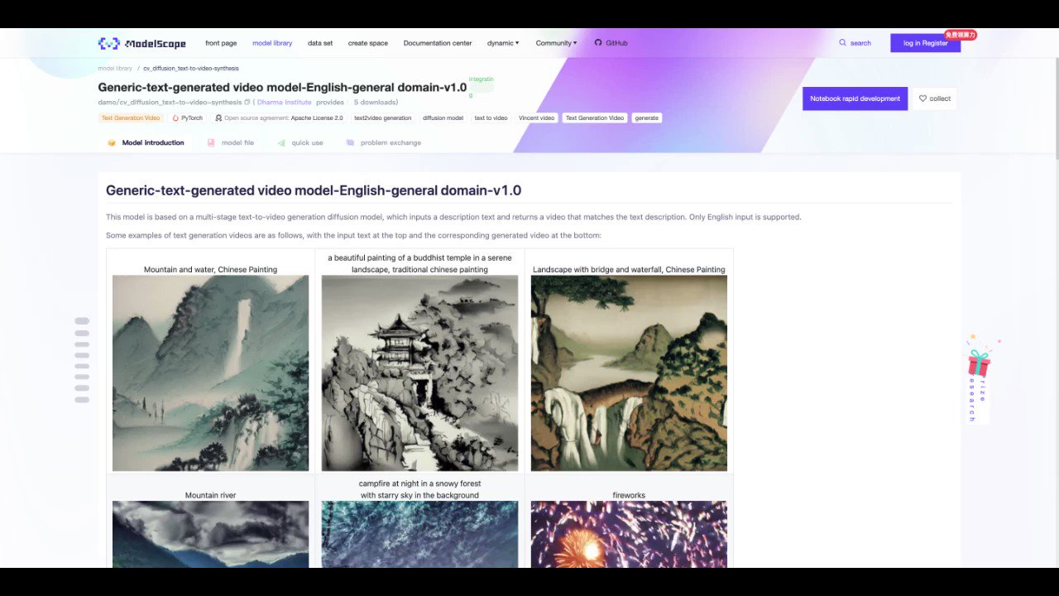Open the Dharma Institute link
The image size is (1059, 596).
coord(285,102)
